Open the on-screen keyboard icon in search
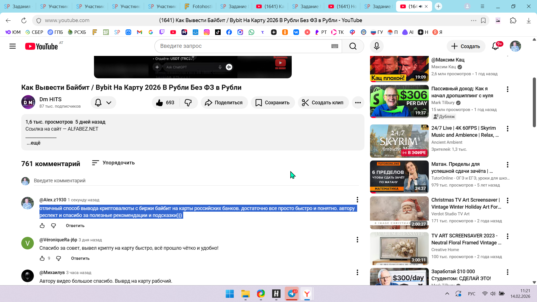This screenshot has width=537, height=302. 335,46
